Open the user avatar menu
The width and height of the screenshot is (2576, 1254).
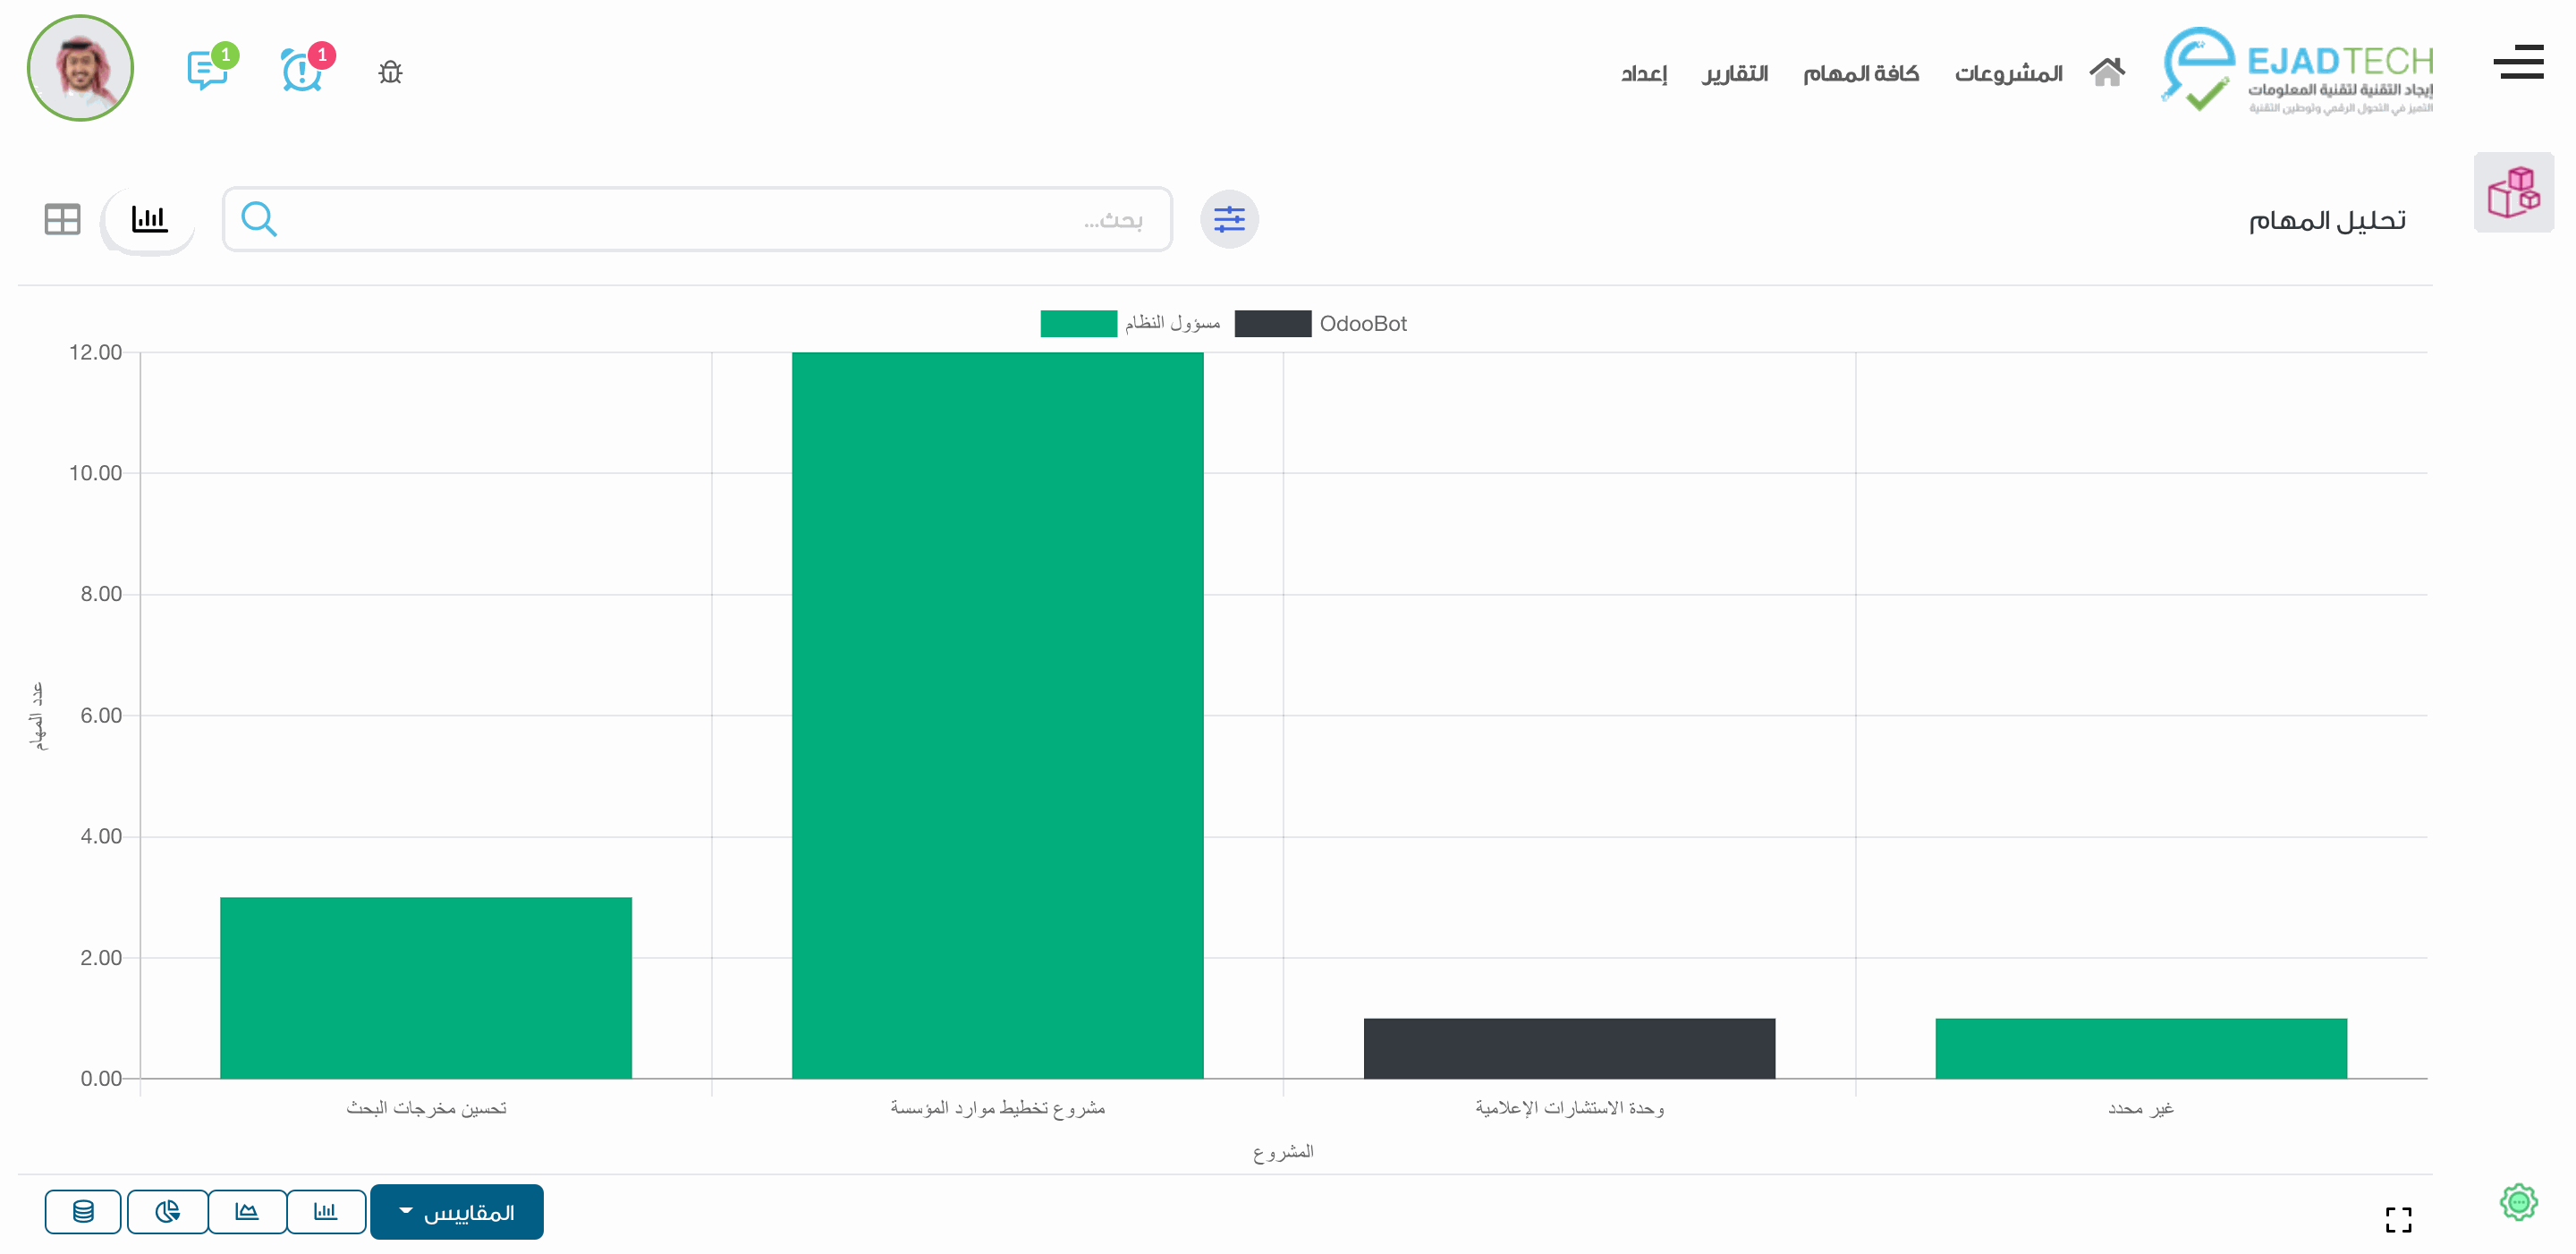click(x=80, y=68)
